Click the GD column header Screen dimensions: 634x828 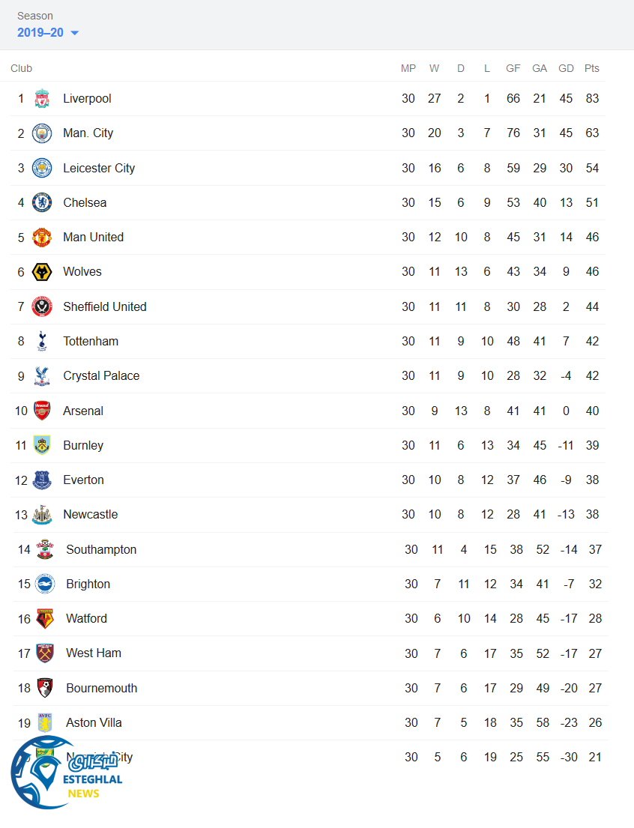click(x=566, y=68)
